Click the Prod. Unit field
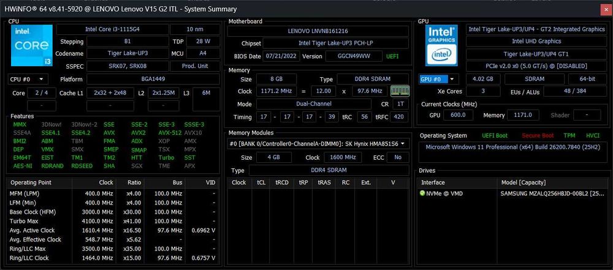The width and height of the screenshot is (613, 270). pyautogui.click(x=195, y=66)
